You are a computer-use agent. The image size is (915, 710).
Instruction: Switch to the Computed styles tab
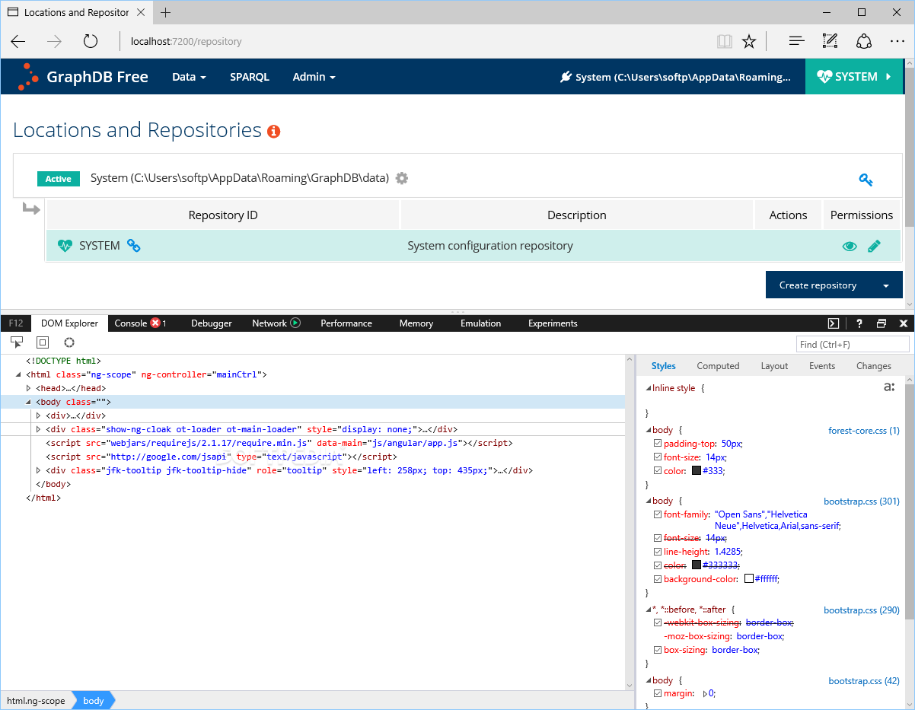pyautogui.click(x=718, y=366)
